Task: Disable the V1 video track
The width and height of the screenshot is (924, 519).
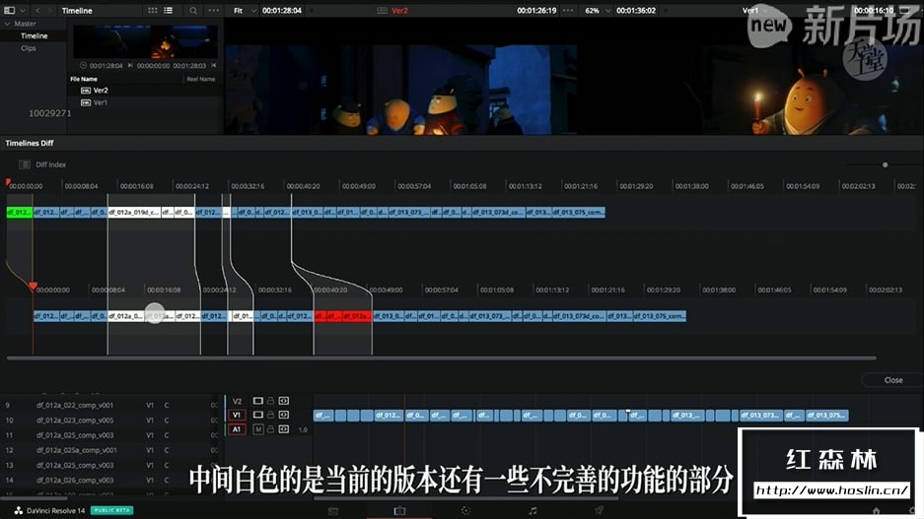Action: tap(258, 415)
